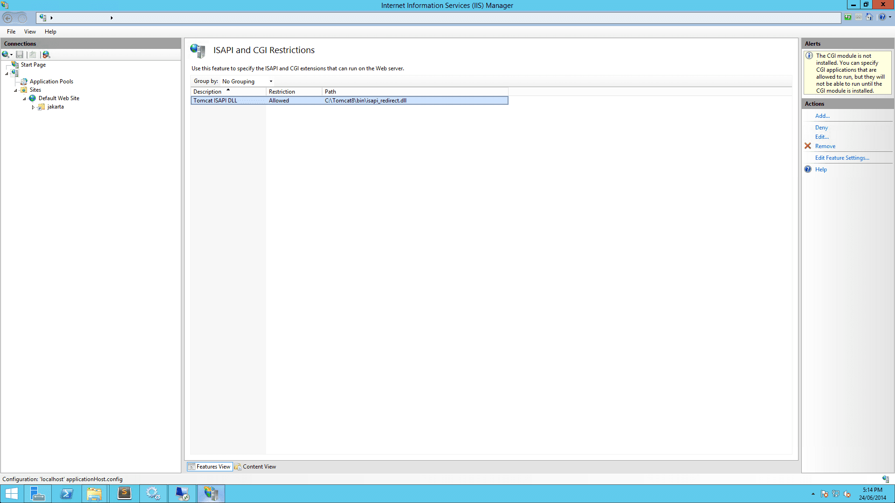Open the View menu
Screen dimensions: 895x503
30,32
